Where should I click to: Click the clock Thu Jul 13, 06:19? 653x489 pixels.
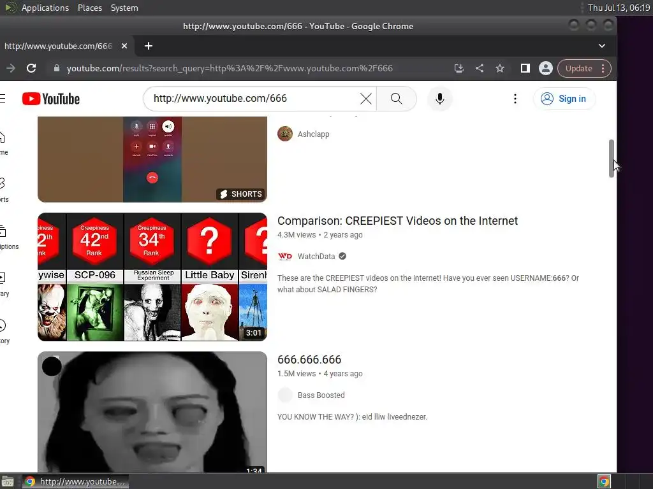(x=619, y=8)
